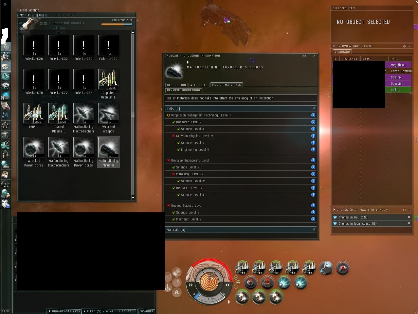Switch cargo to icon grid view mode
418x314 pixels.
[37, 24]
